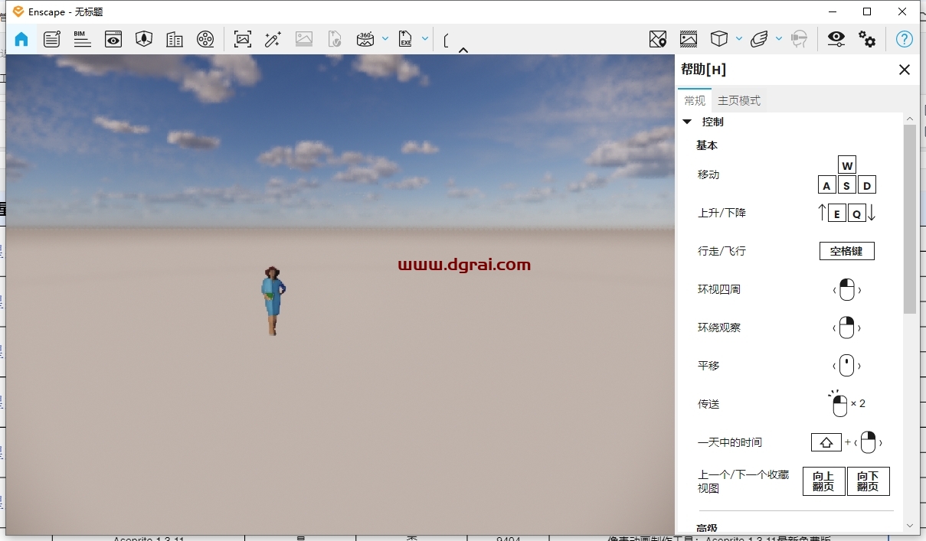Screen dimensions: 926x541
Task: Maximize the Enscape window
Action: 867,11
